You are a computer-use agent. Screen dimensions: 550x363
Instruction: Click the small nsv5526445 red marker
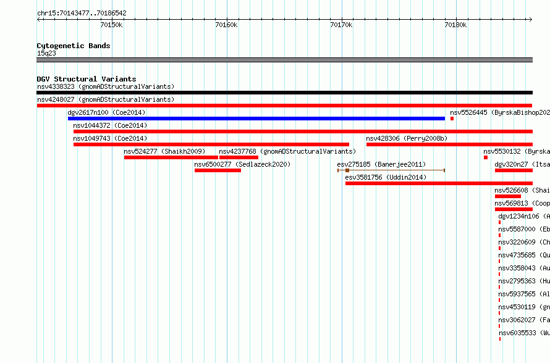[x=452, y=119]
